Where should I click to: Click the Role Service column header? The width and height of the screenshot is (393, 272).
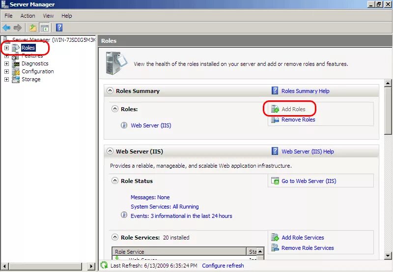pyautogui.click(x=179, y=252)
